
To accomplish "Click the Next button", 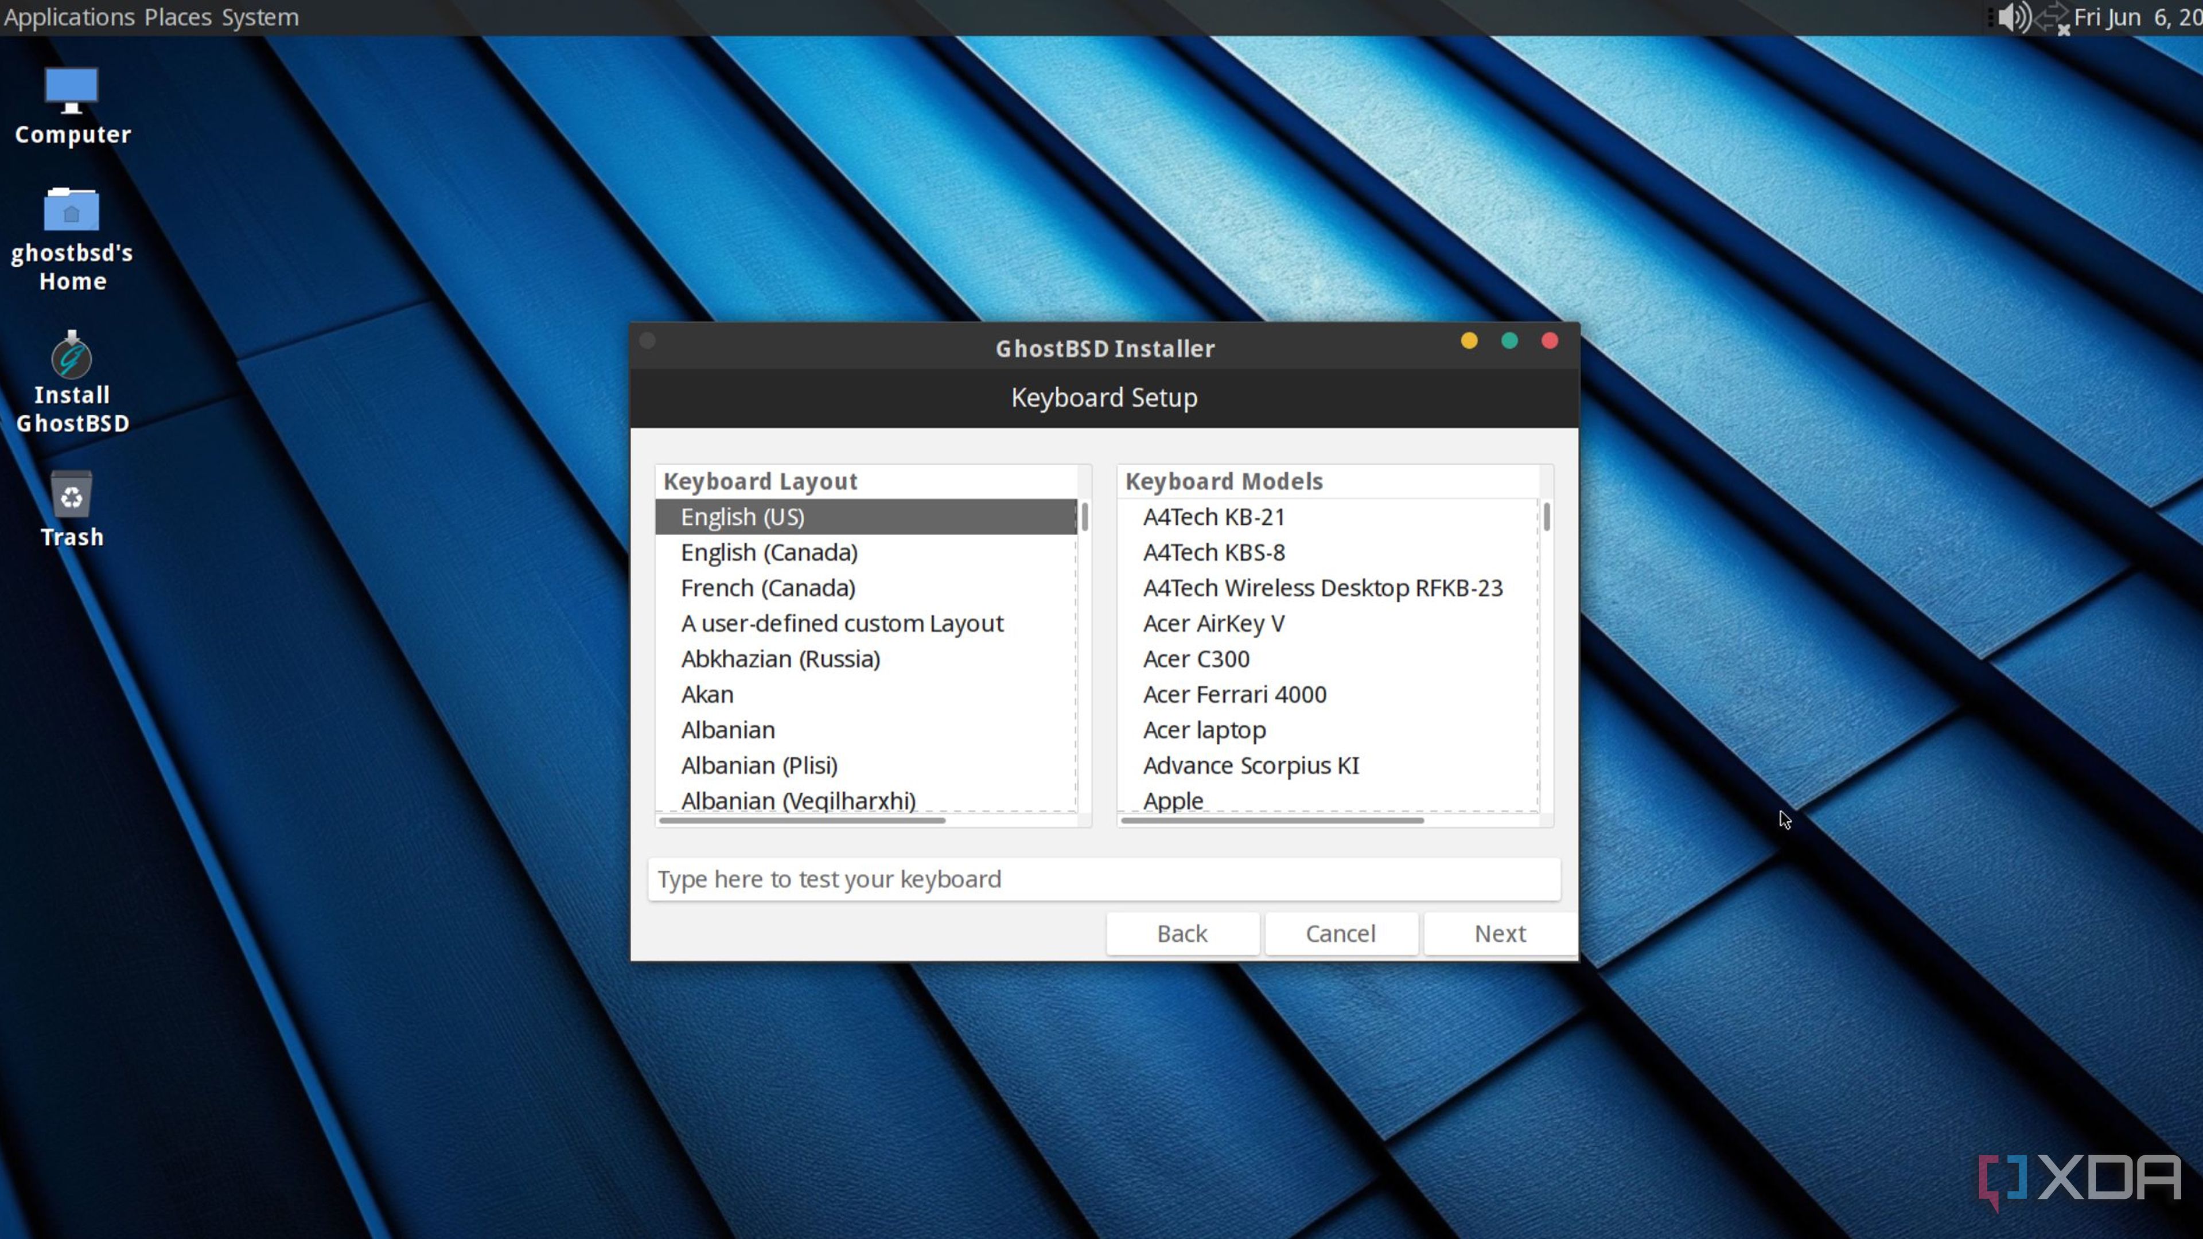I will pos(1500,933).
